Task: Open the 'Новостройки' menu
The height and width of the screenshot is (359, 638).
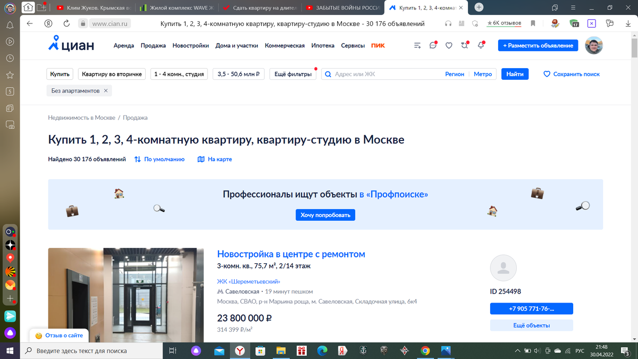Action: 190,46
